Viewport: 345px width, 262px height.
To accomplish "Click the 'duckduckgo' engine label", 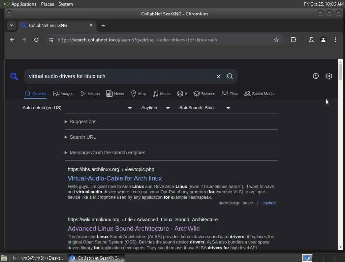I will [229, 203].
